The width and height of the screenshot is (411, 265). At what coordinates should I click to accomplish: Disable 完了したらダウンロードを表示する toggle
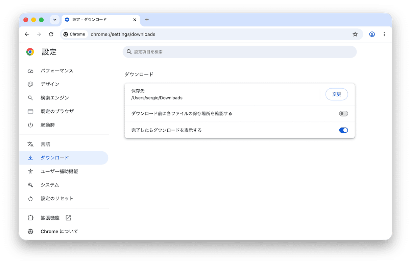tap(343, 130)
